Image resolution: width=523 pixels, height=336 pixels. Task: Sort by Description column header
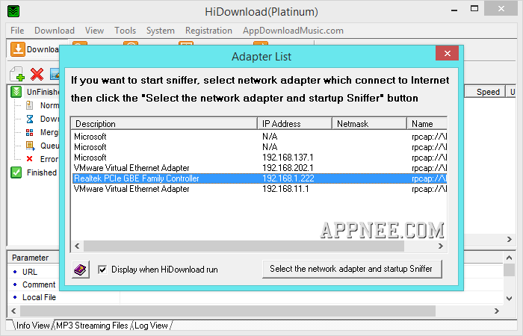click(164, 124)
